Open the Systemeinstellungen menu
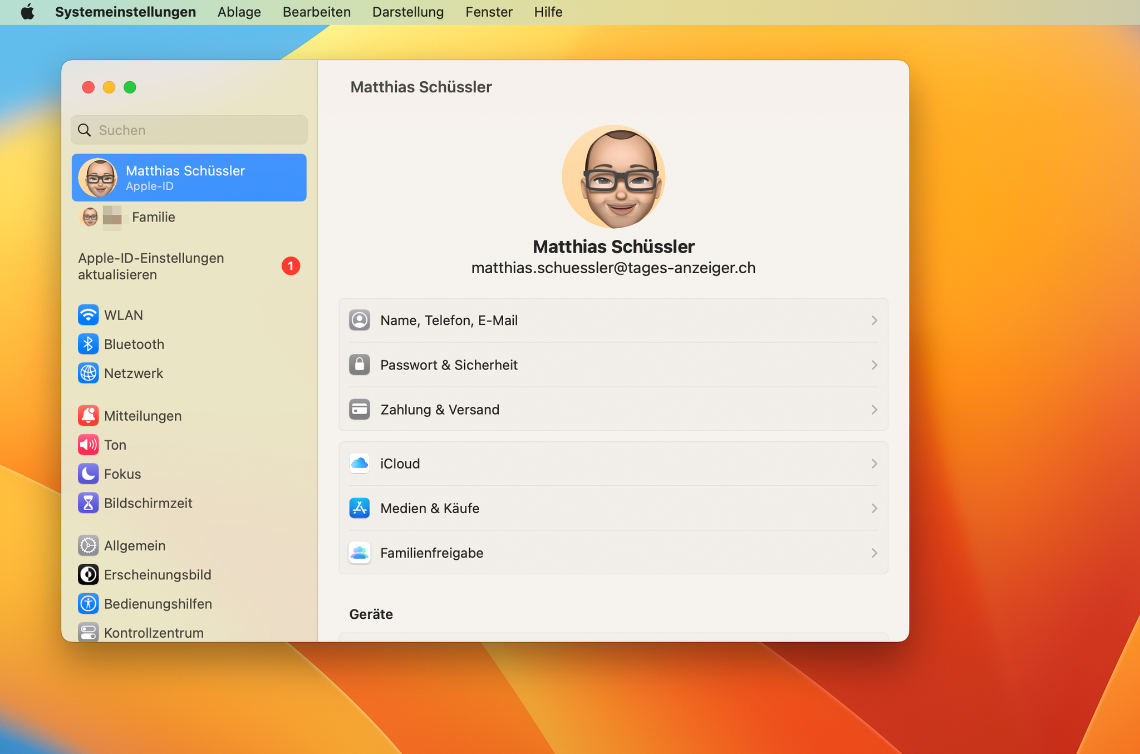 tap(125, 12)
